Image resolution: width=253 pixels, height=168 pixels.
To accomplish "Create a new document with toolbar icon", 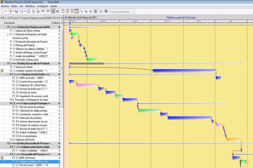I will 3,11.
